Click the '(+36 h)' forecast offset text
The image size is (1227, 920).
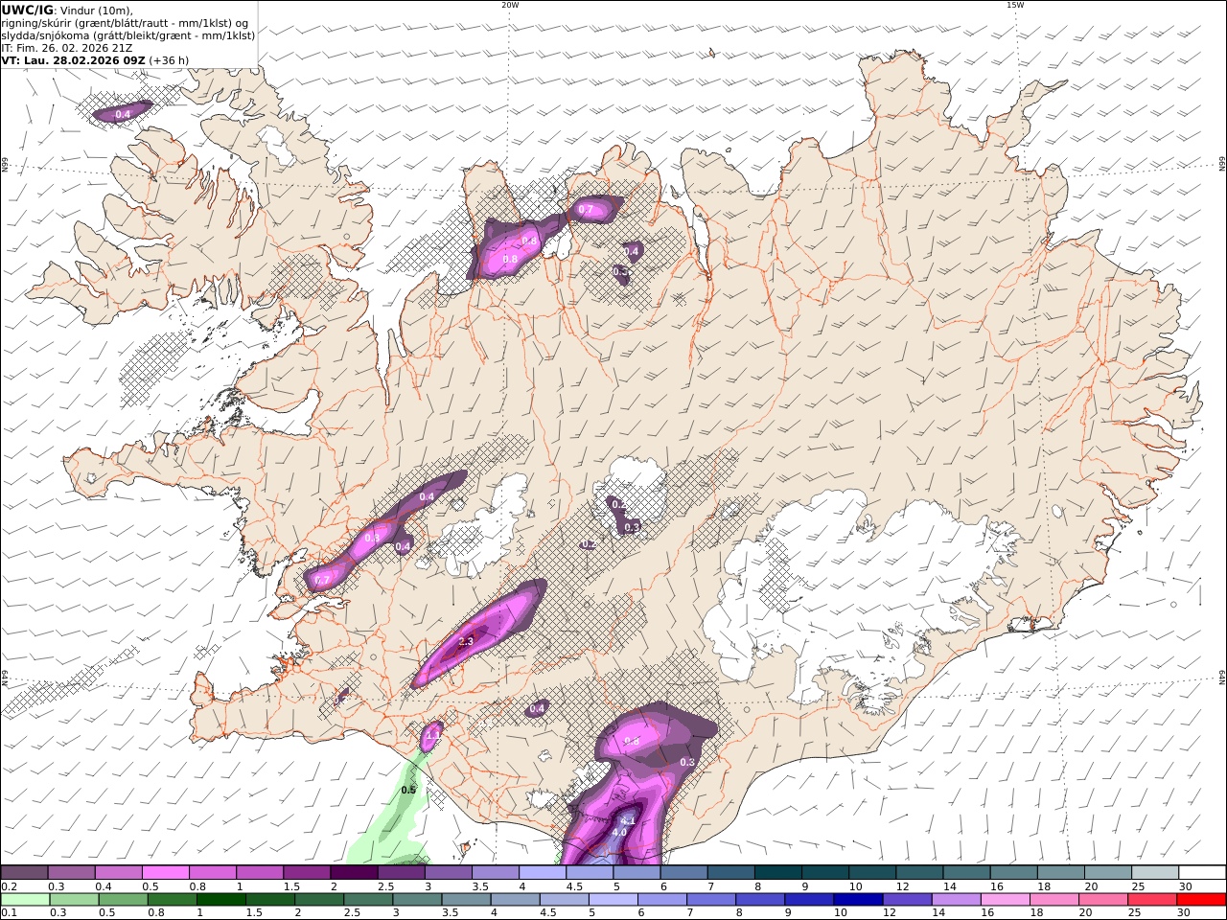(169, 60)
